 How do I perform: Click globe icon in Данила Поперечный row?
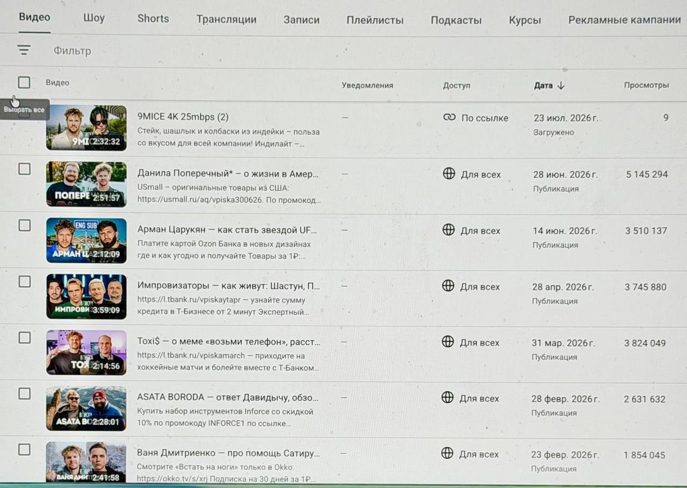(449, 174)
